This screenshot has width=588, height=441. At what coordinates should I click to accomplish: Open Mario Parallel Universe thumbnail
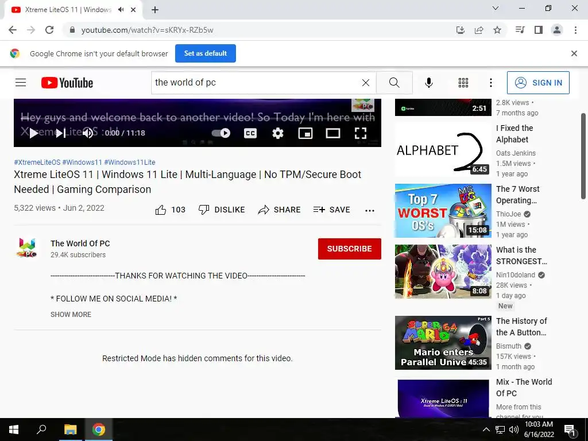(x=443, y=343)
